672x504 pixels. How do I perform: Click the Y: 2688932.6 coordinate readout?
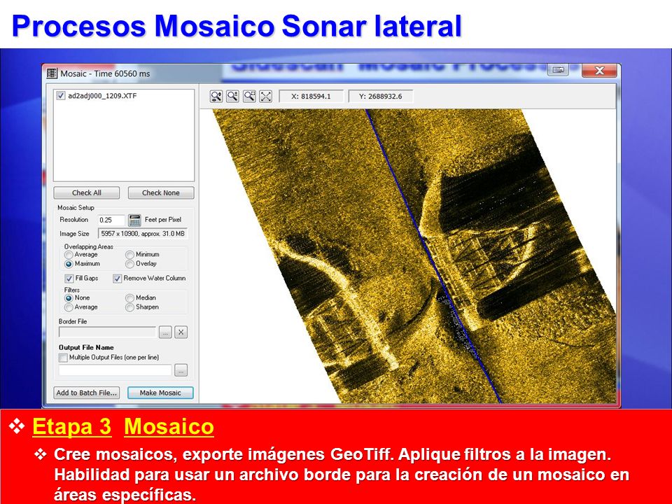pos(381,97)
